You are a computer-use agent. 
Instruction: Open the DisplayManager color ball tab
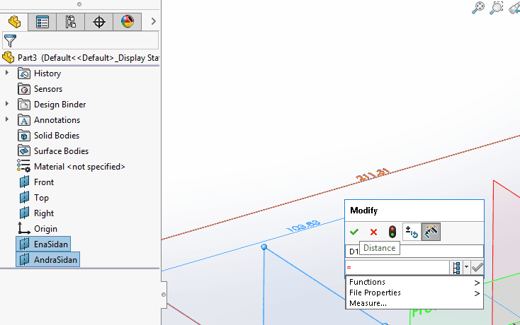(x=128, y=22)
